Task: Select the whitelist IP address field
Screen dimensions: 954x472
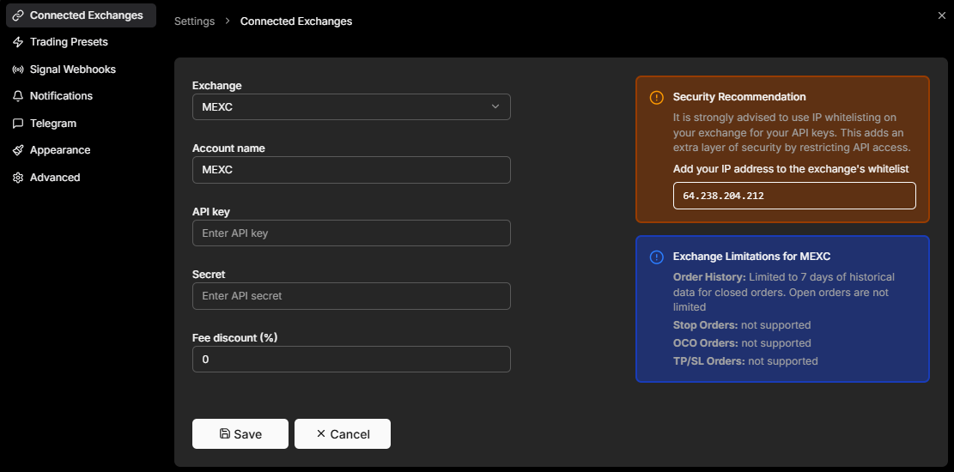Action: click(794, 196)
